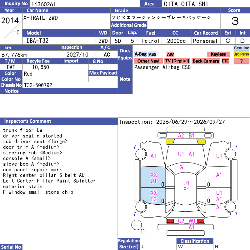Click car name X-TRAIL 2WD
Screen dimensions: 250x250
41,18
